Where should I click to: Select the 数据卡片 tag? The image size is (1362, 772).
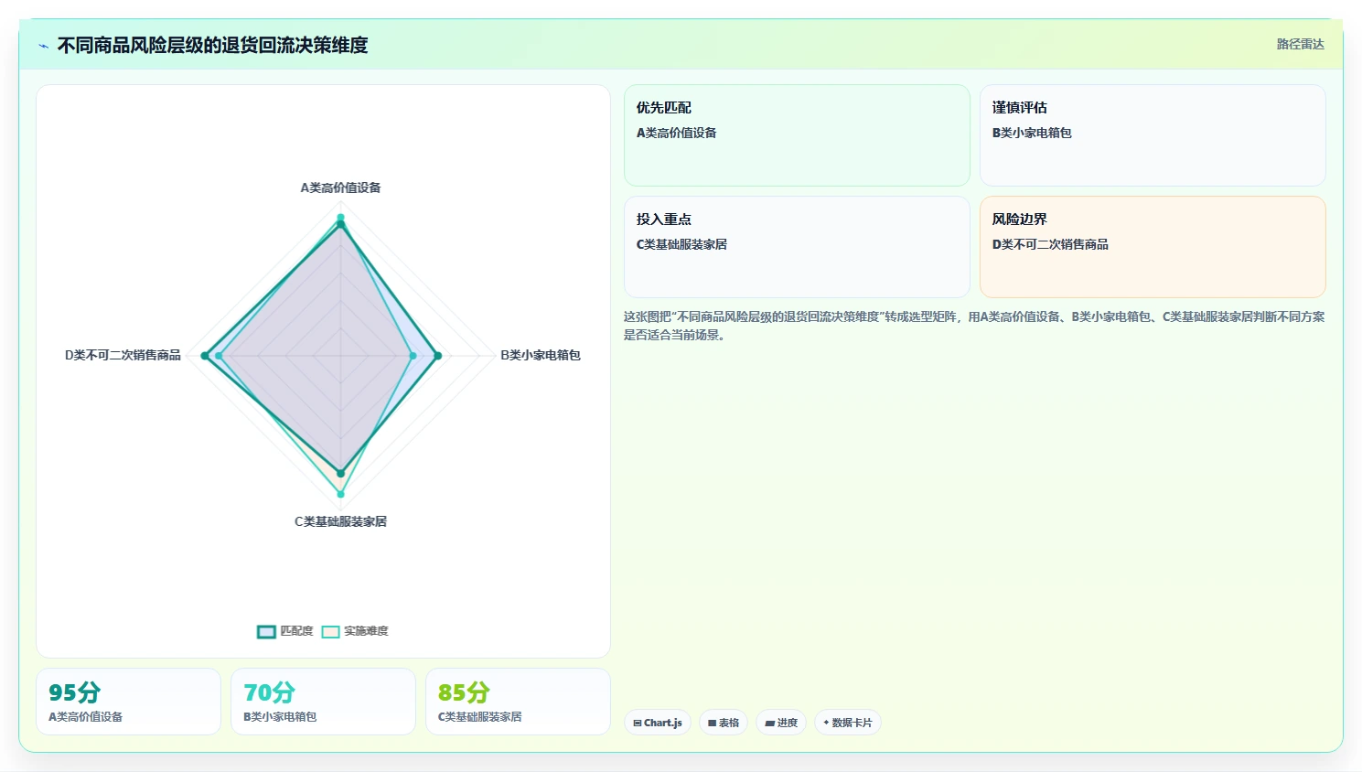point(848,723)
